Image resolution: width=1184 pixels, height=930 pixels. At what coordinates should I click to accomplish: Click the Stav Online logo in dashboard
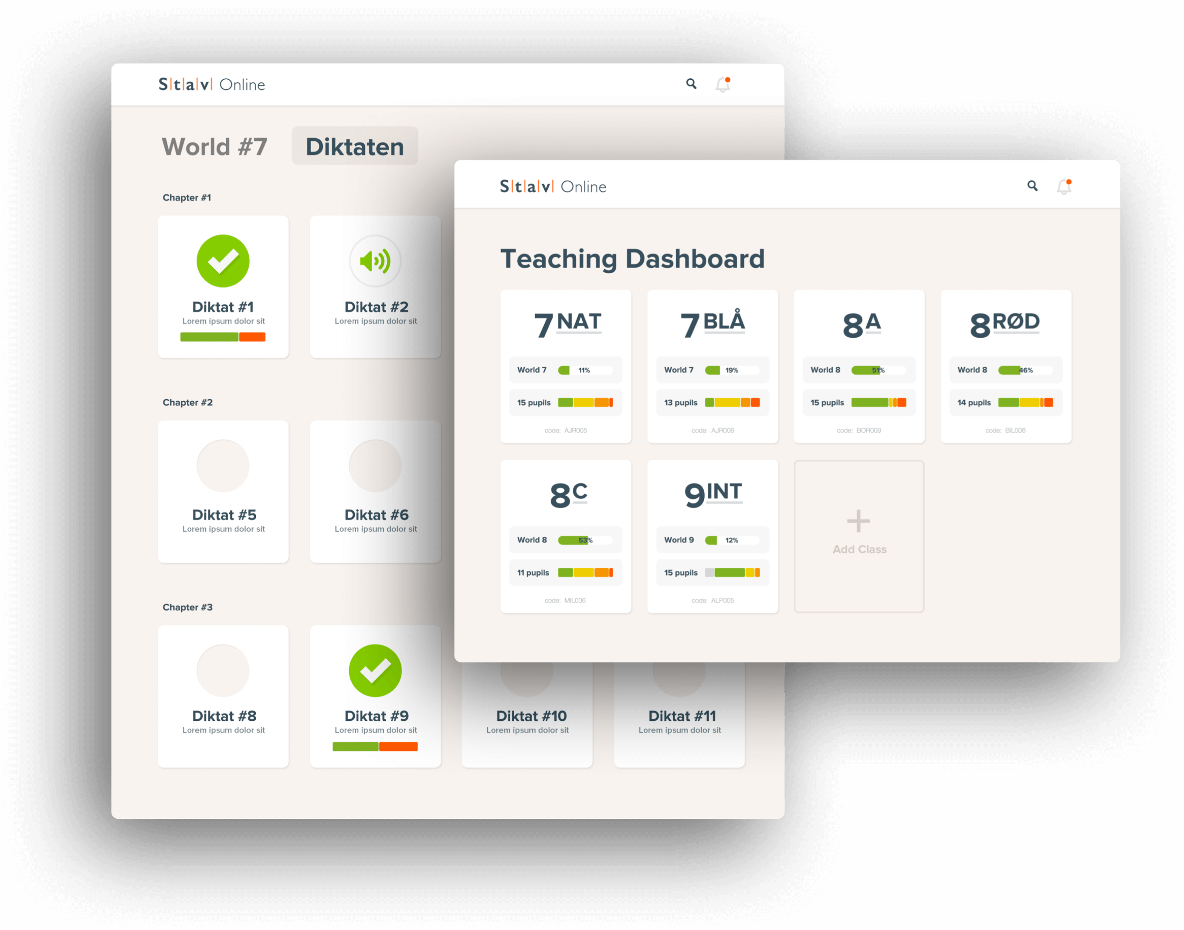[553, 187]
